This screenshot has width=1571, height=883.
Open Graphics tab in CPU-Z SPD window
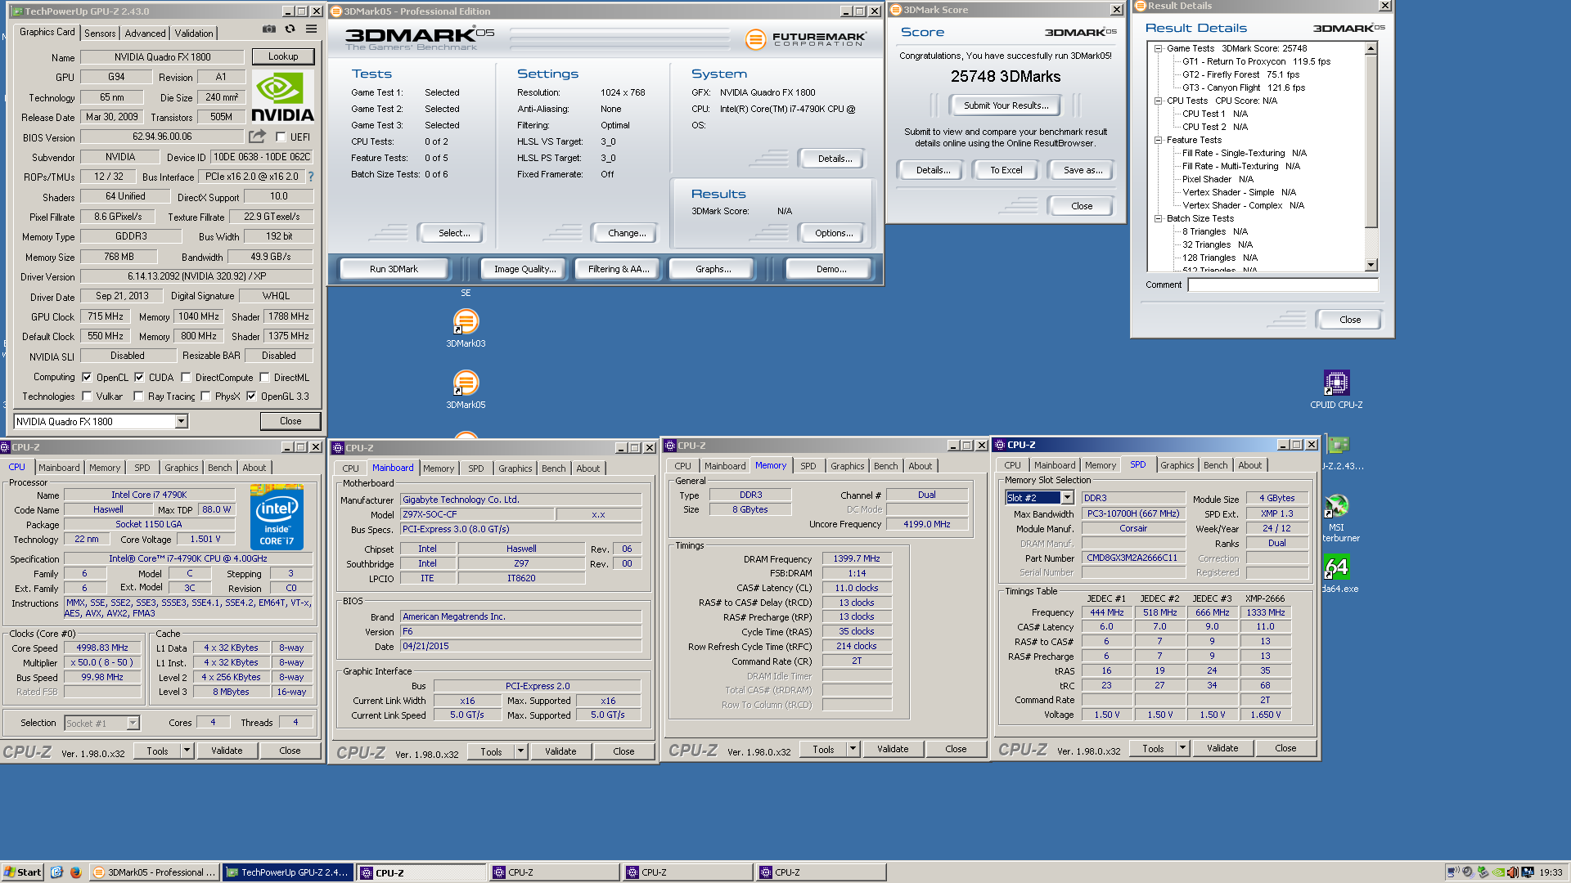coord(1177,465)
